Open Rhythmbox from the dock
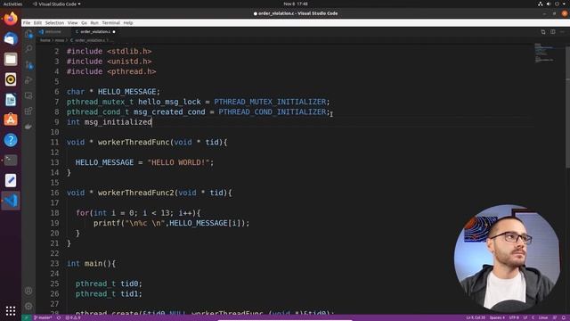The width and height of the screenshot is (570, 321). [x=11, y=79]
